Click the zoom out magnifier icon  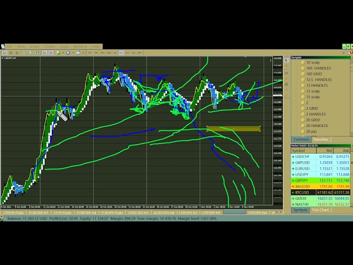pos(30,53)
